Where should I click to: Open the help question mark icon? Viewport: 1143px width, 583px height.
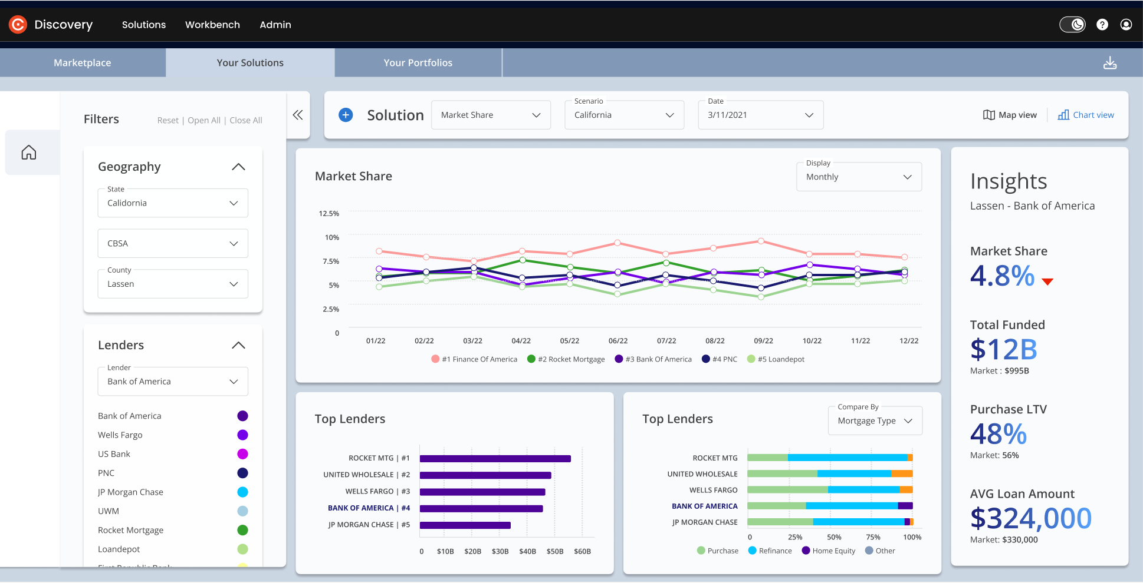1102,25
